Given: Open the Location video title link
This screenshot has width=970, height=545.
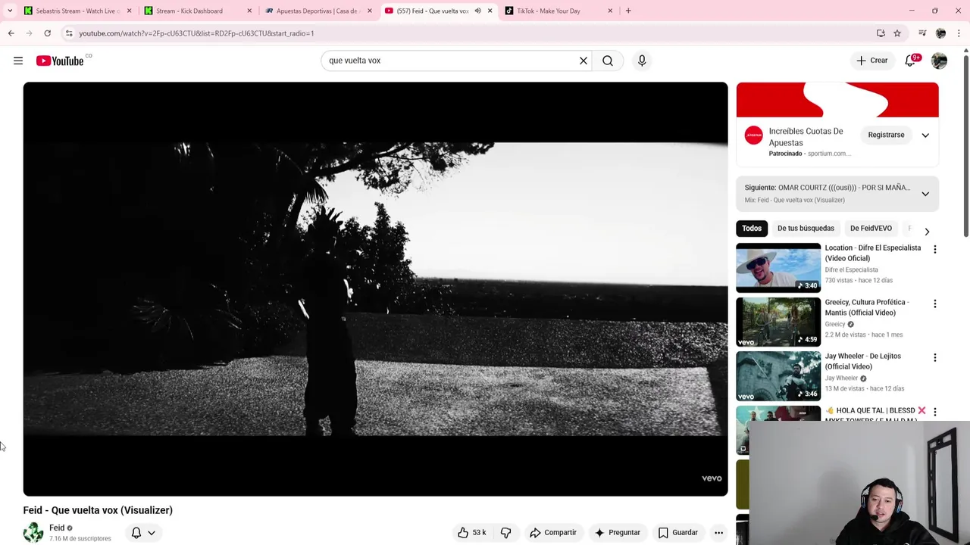Looking at the screenshot, I should [x=873, y=253].
